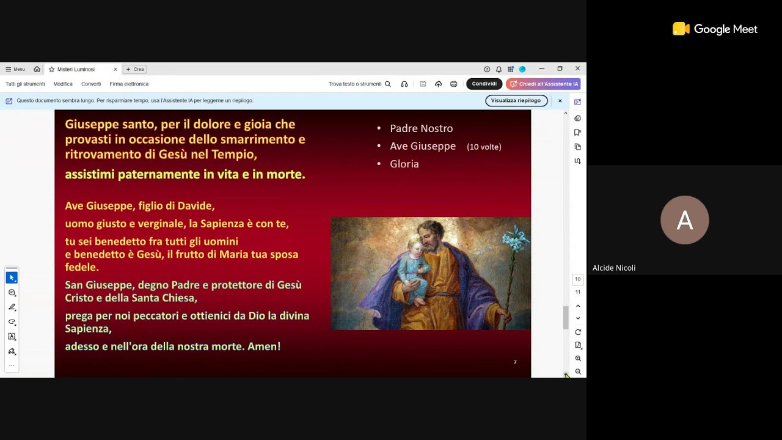The height and width of the screenshot is (440, 782).
Task: Open the Converti menu
Action: 91,84
